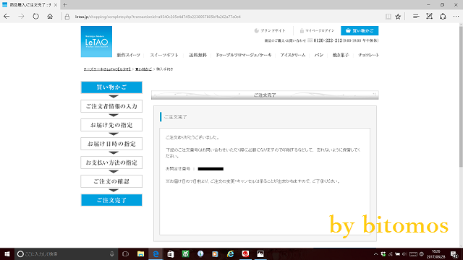Open ブランドサイト brand site link

coord(270,30)
